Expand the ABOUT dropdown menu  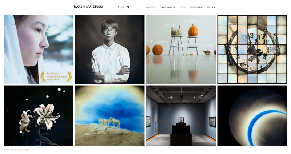click(x=211, y=7)
